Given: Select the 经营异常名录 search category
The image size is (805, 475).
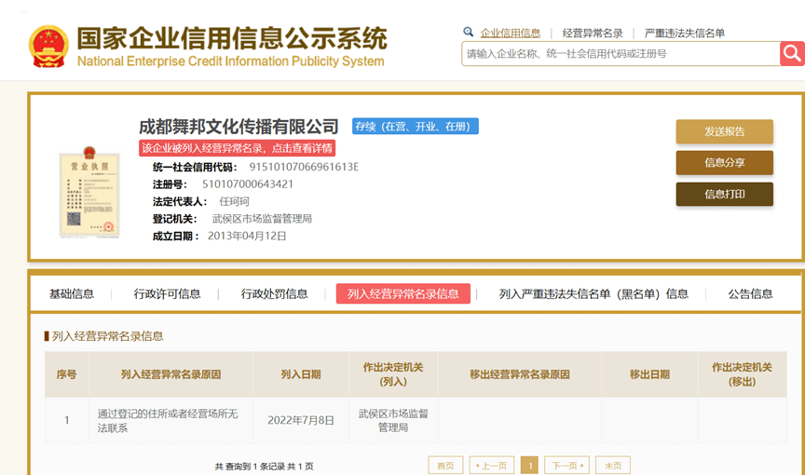Looking at the screenshot, I should (593, 34).
